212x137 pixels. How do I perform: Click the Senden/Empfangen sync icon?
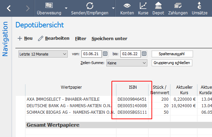[x=90, y=6]
